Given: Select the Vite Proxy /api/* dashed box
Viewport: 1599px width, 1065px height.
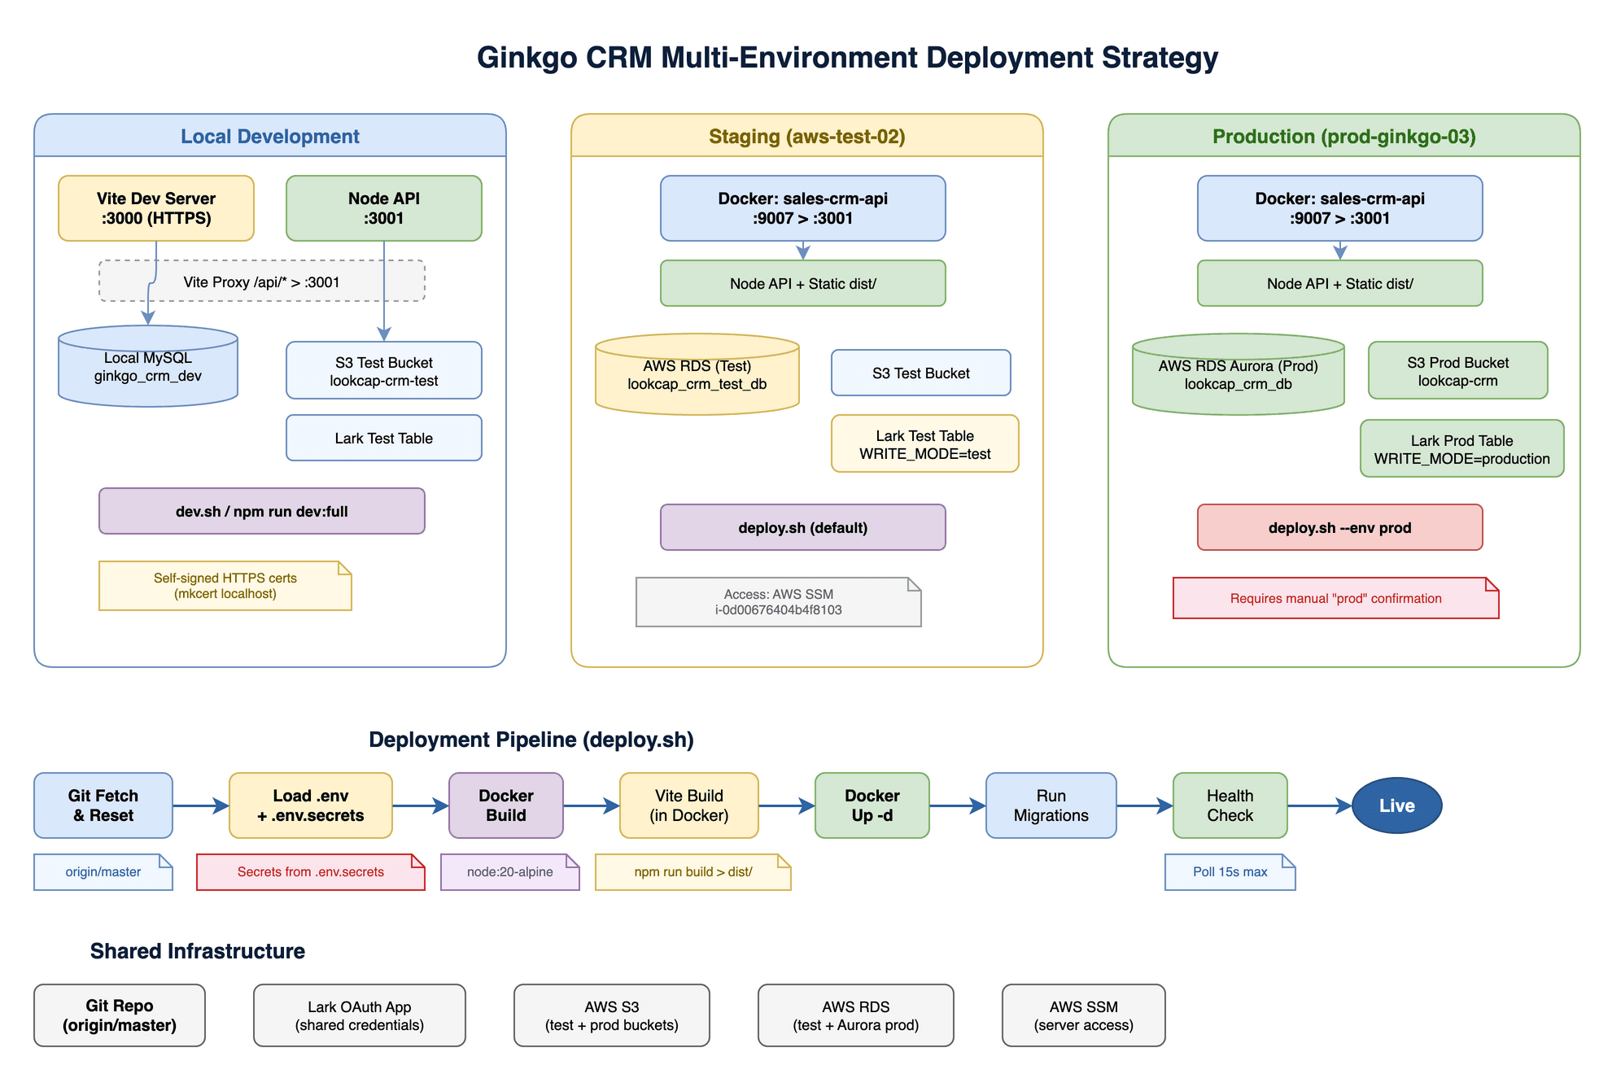Looking at the screenshot, I should (262, 282).
